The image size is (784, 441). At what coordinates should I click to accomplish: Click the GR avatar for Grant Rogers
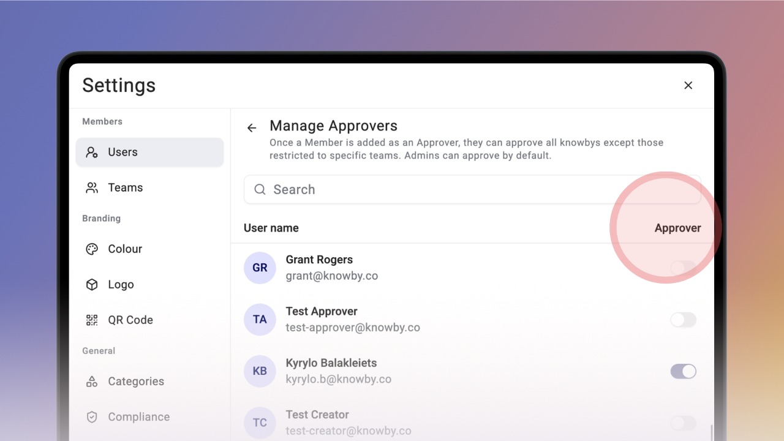click(x=260, y=268)
